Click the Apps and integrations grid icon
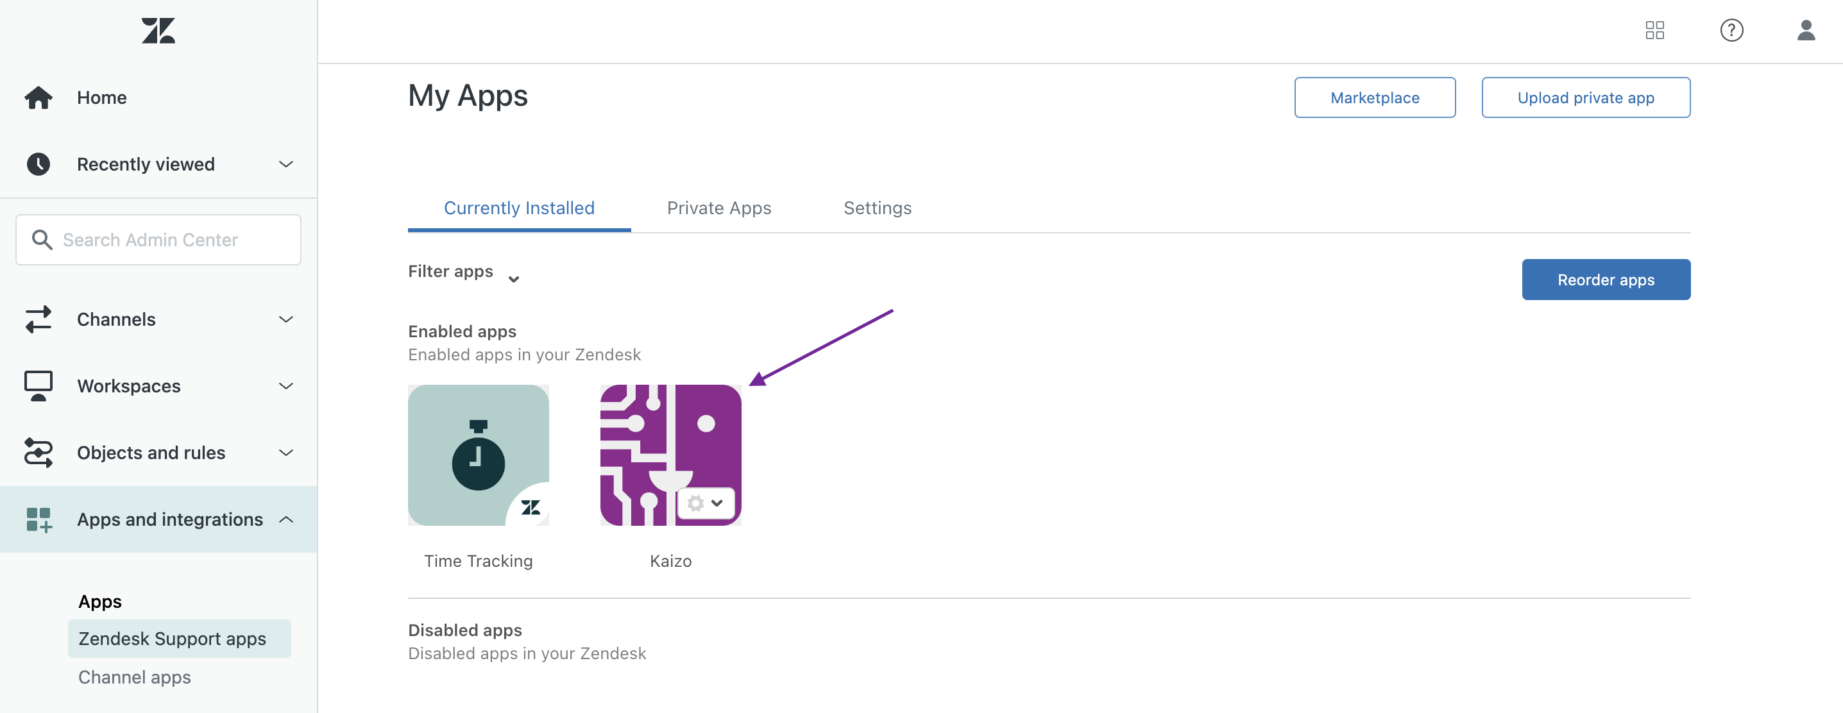1843x713 pixels. (38, 520)
